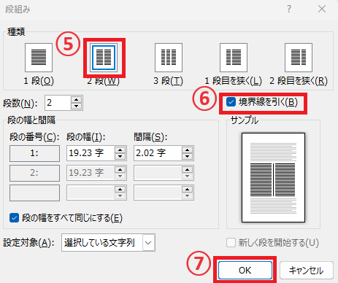Confirm with the OK button
This screenshot has height=283, width=338.
click(245, 270)
